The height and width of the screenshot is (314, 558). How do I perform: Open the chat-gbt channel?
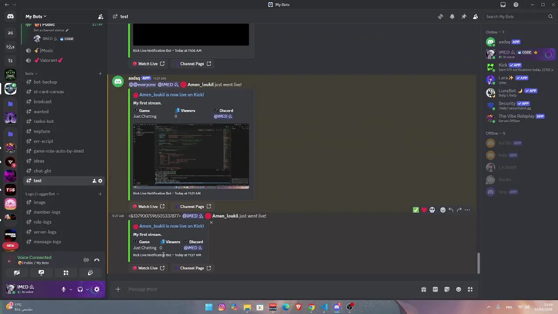coord(64,171)
